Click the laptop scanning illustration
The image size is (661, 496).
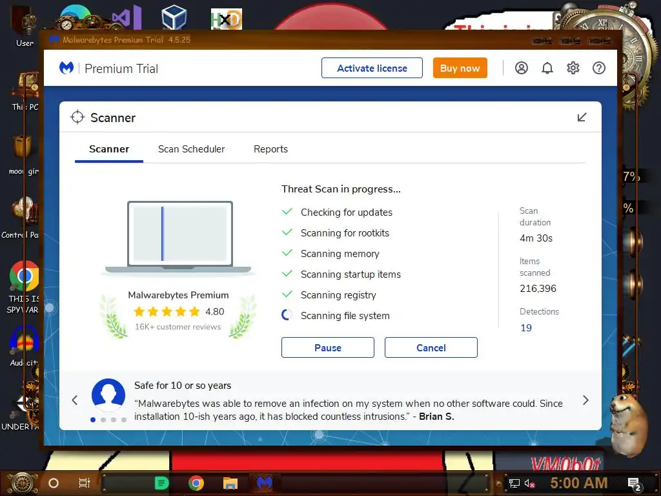pos(179,238)
